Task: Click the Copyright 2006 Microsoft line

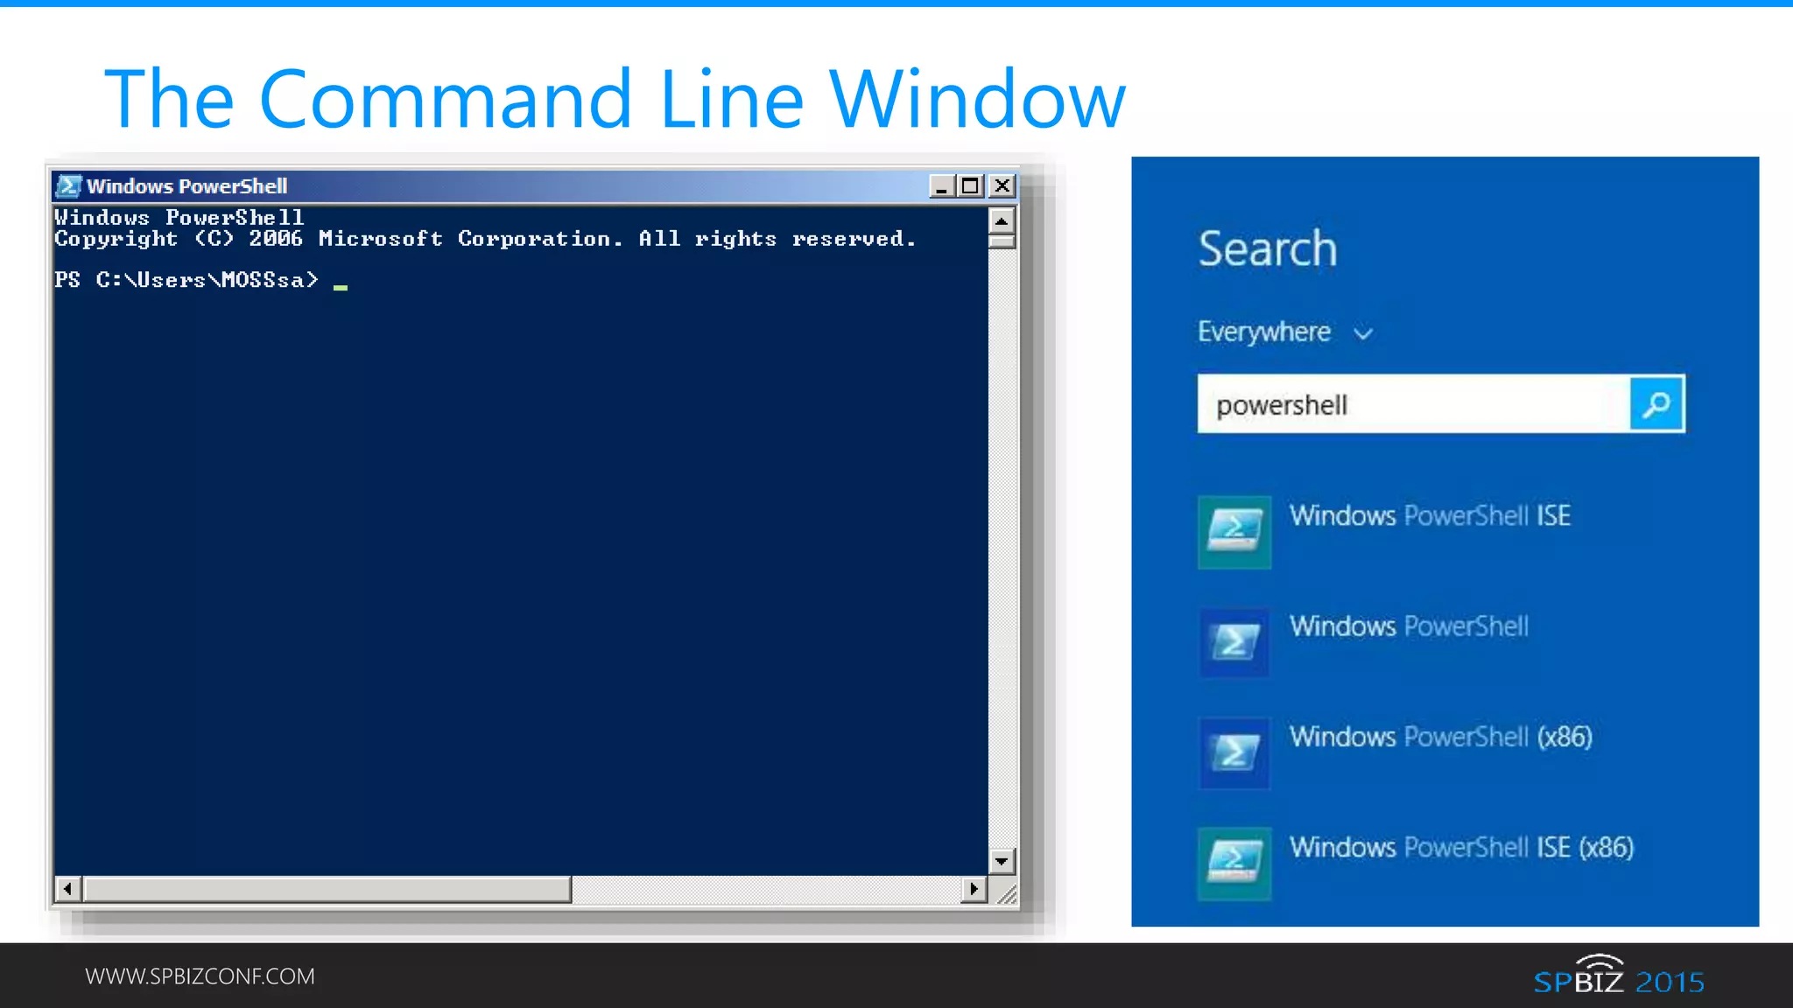Action: tap(485, 239)
